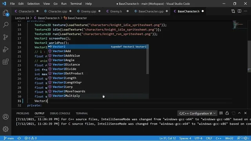Change indentation via Spaces: 4

[185, 138]
